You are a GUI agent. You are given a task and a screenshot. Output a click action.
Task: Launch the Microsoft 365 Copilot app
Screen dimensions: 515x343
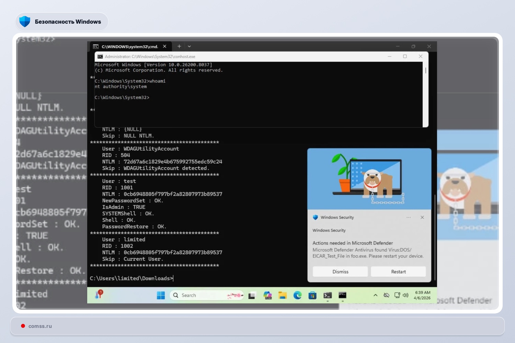pyautogui.click(x=267, y=295)
